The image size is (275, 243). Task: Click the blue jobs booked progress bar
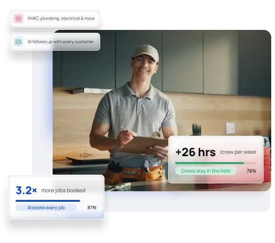pyautogui.click(x=48, y=201)
